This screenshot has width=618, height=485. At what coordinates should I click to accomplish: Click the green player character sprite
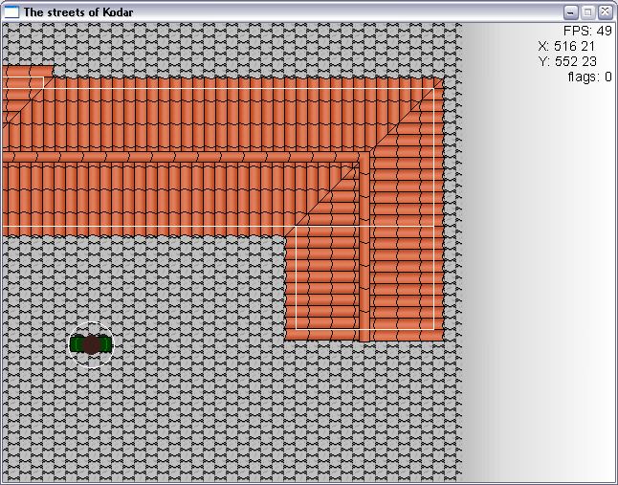91,344
